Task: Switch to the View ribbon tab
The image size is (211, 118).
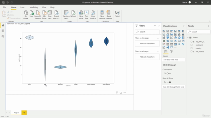Action: click(44, 7)
